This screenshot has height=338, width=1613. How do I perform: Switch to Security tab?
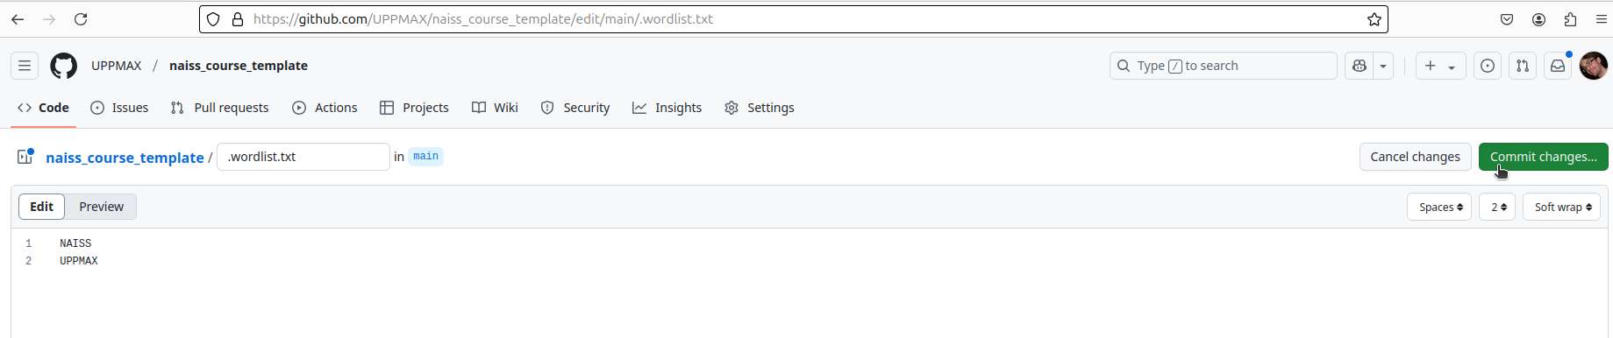pyautogui.click(x=575, y=108)
